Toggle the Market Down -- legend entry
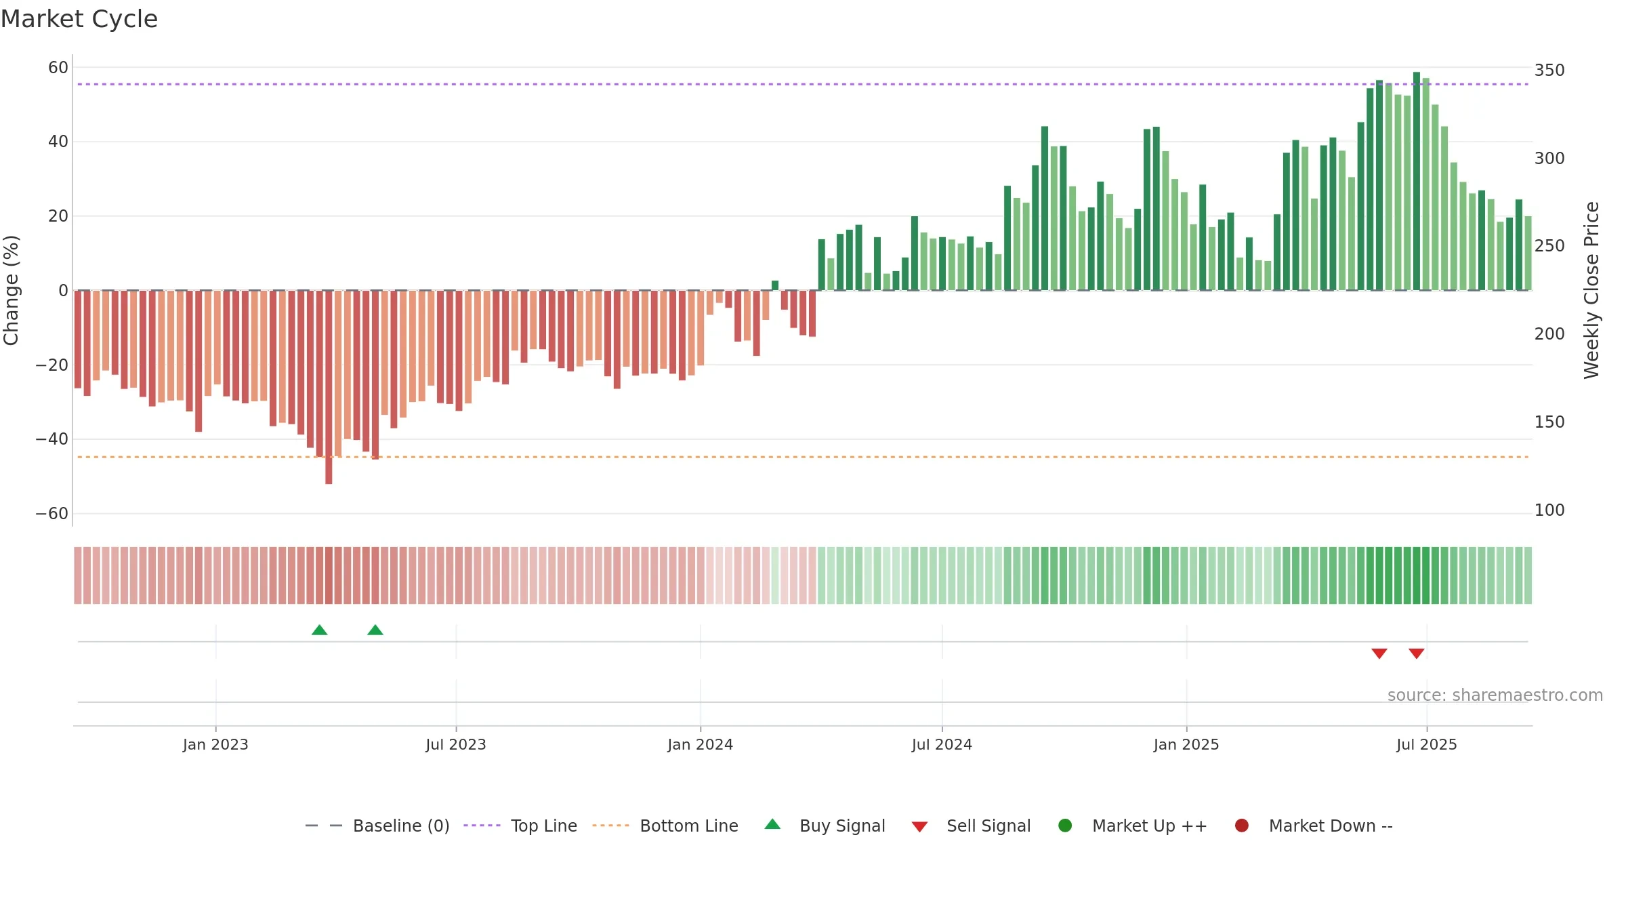This screenshot has width=1626, height=915. click(x=1313, y=826)
